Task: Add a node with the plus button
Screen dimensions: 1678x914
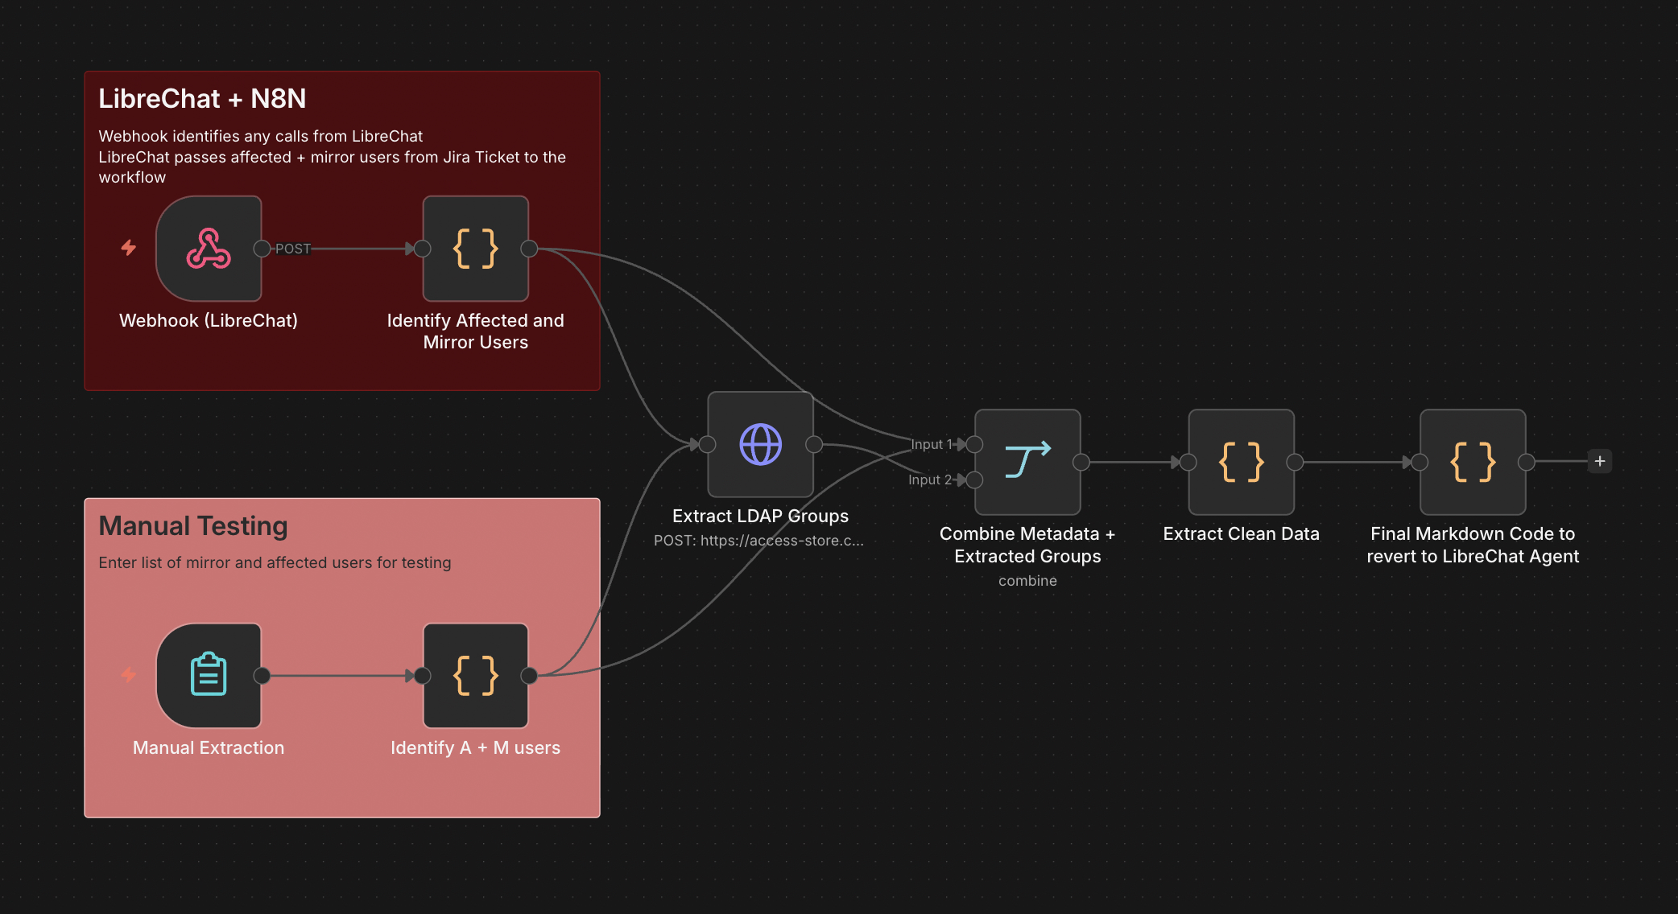Action: (1600, 461)
